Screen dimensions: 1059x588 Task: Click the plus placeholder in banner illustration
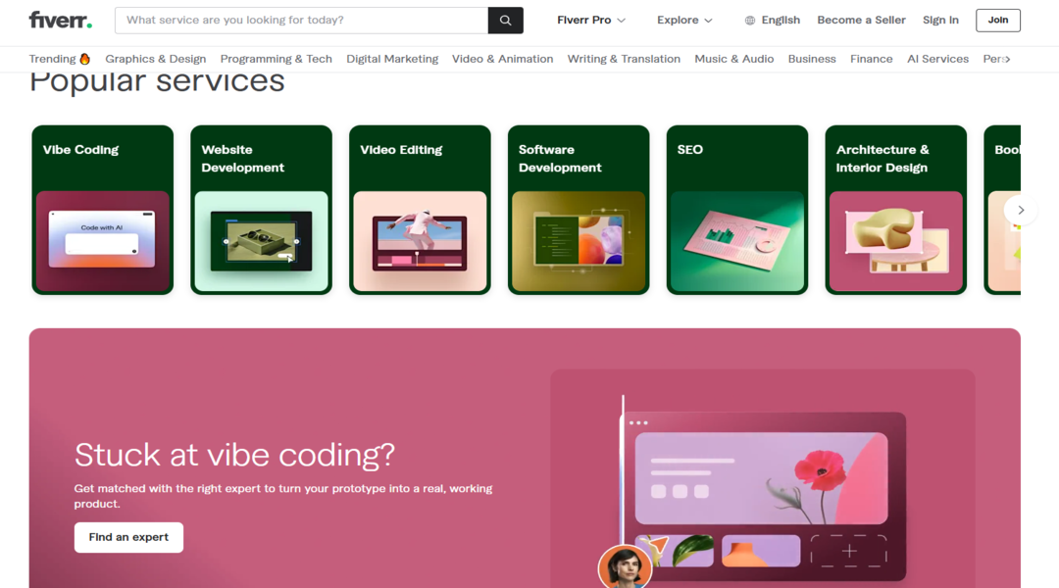pos(849,552)
